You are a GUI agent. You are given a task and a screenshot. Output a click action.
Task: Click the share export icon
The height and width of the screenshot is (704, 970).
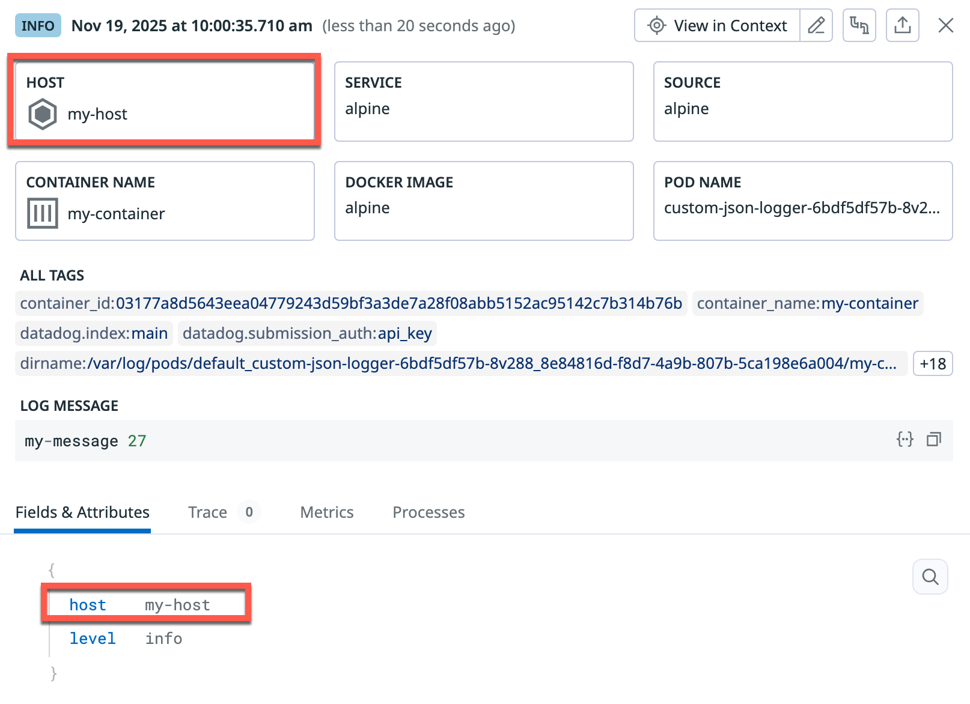(902, 26)
